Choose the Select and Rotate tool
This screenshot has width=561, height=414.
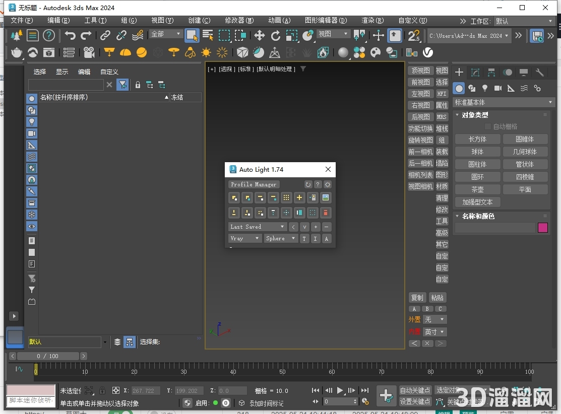pos(276,35)
